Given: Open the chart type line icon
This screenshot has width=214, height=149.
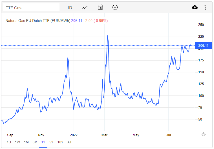Looking at the screenshot, I should click(85, 8).
